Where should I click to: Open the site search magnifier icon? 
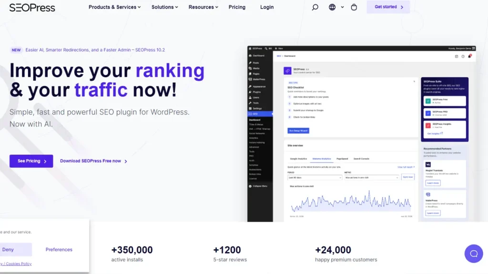315,7
